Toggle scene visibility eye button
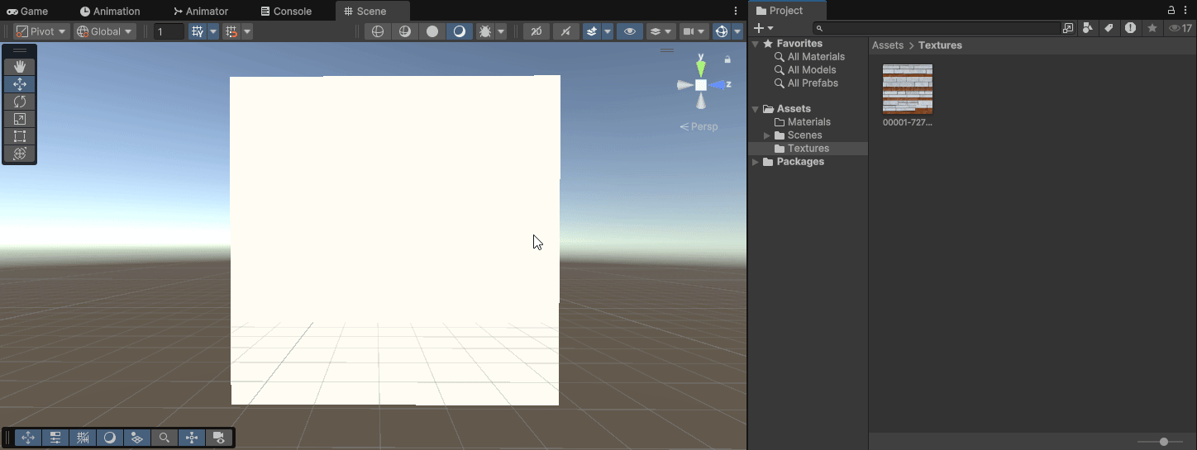Image resolution: width=1197 pixels, height=450 pixels. 630,31
